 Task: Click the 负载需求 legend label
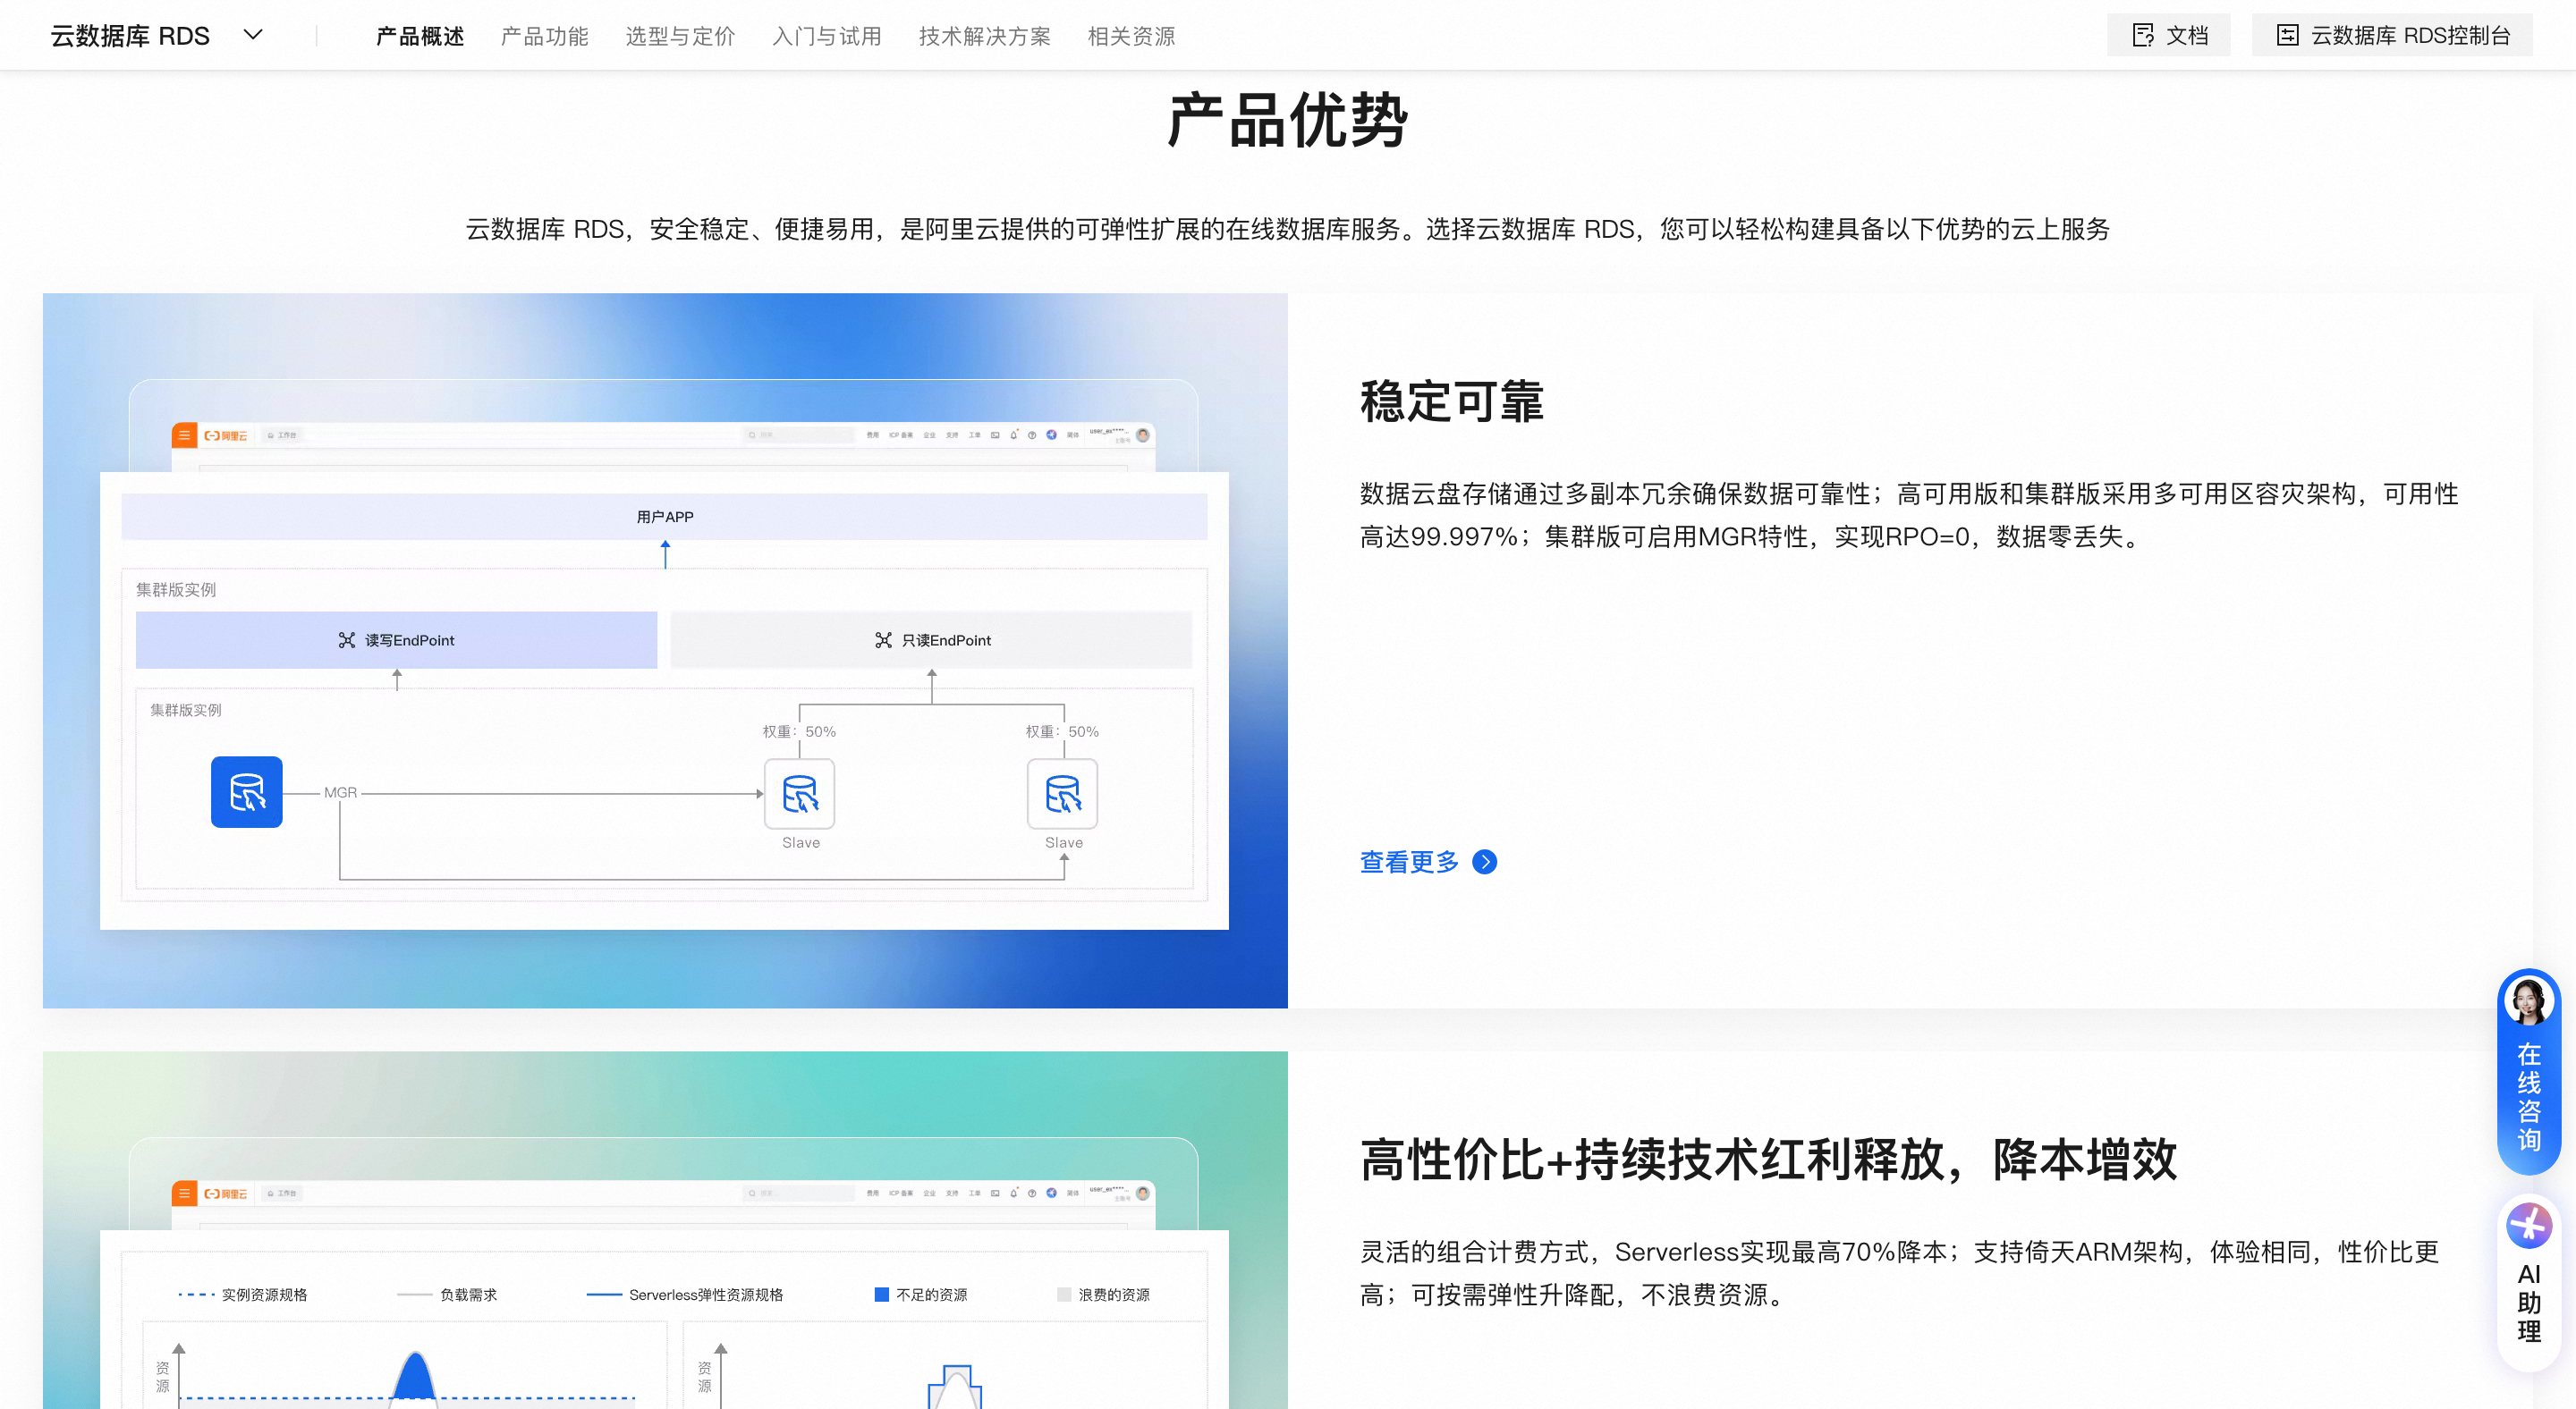click(468, 1294)
